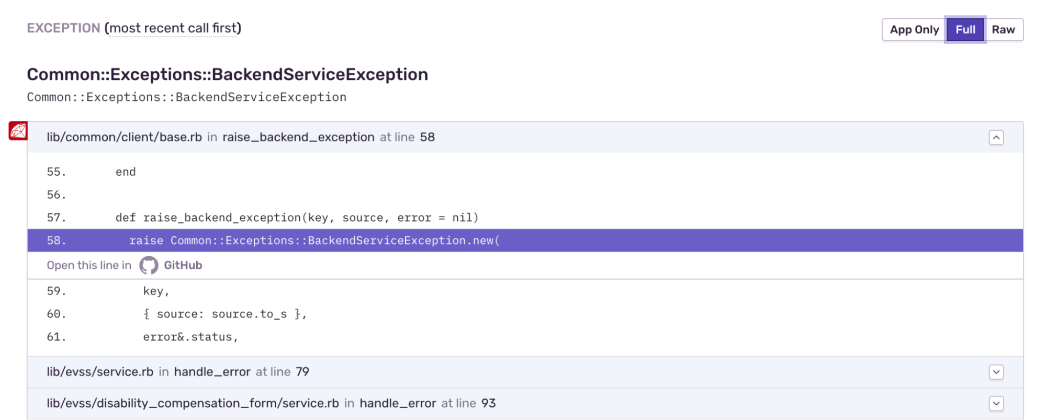Click the lib/common/client/base.rb frame header
1046x420 pixels.
click(525, 137)
